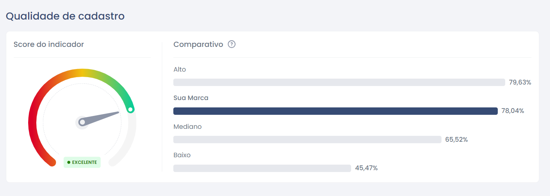550x196 pixels.
Task: Select the EXCELENTE status badge
Action: pos(82,162)
